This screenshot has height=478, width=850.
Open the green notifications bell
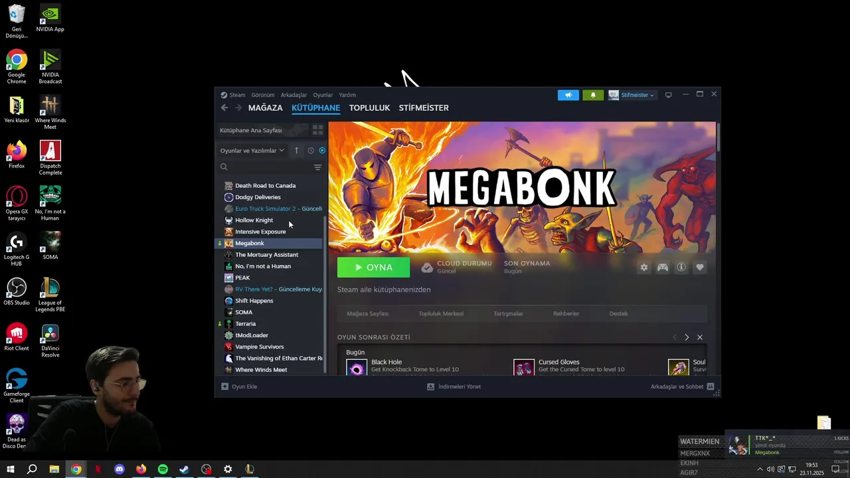[593, 95]
